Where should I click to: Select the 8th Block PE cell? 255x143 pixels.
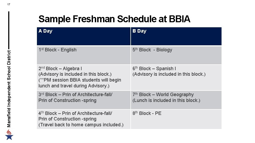pyautogui.click(x=147, y=113)
